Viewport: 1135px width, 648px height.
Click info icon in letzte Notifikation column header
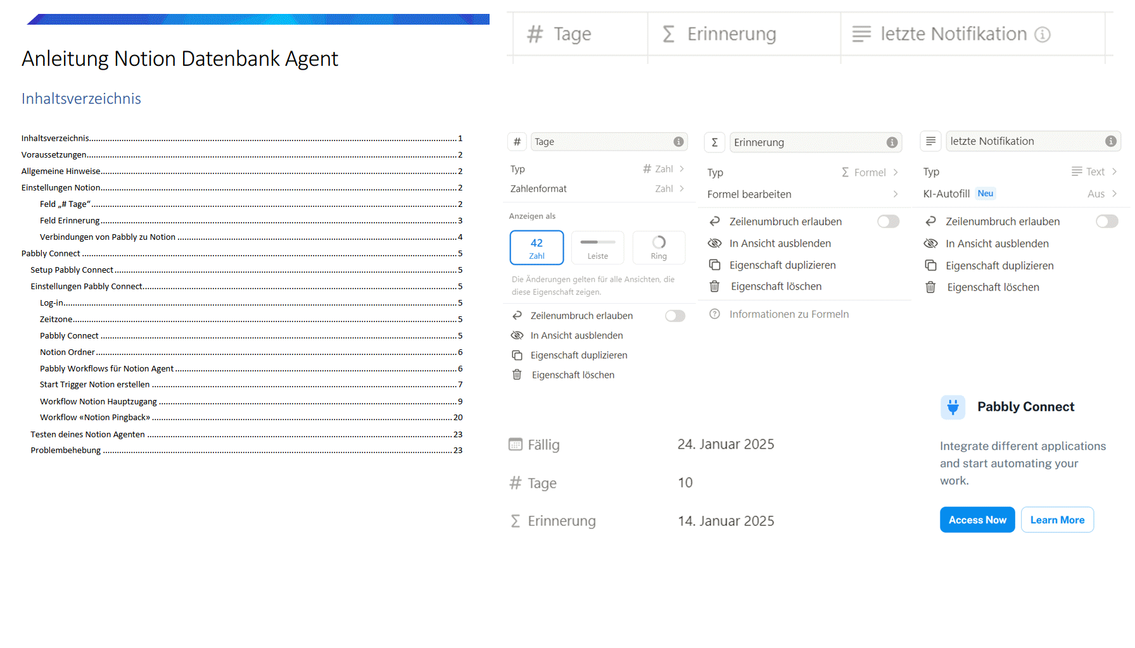1043,34
